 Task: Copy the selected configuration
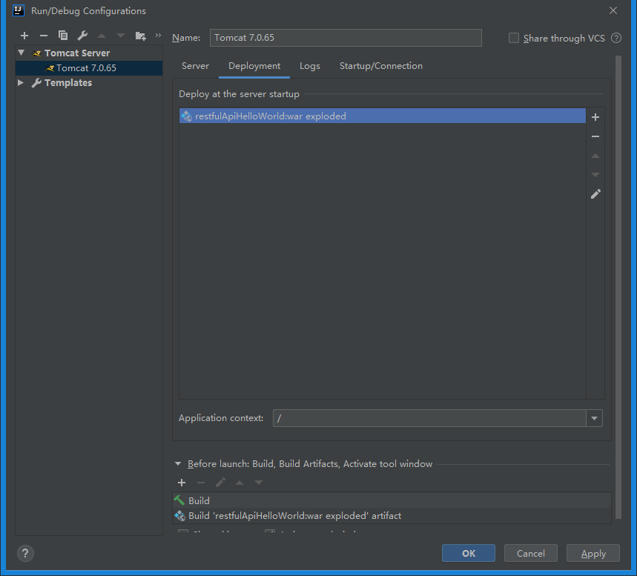pos(62,36)
